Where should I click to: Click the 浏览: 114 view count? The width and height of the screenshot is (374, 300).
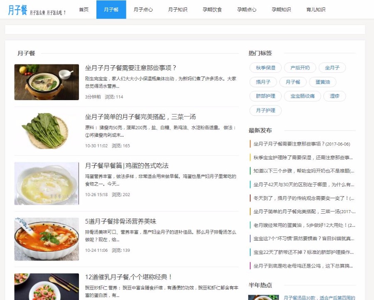[x=114, y=97]
